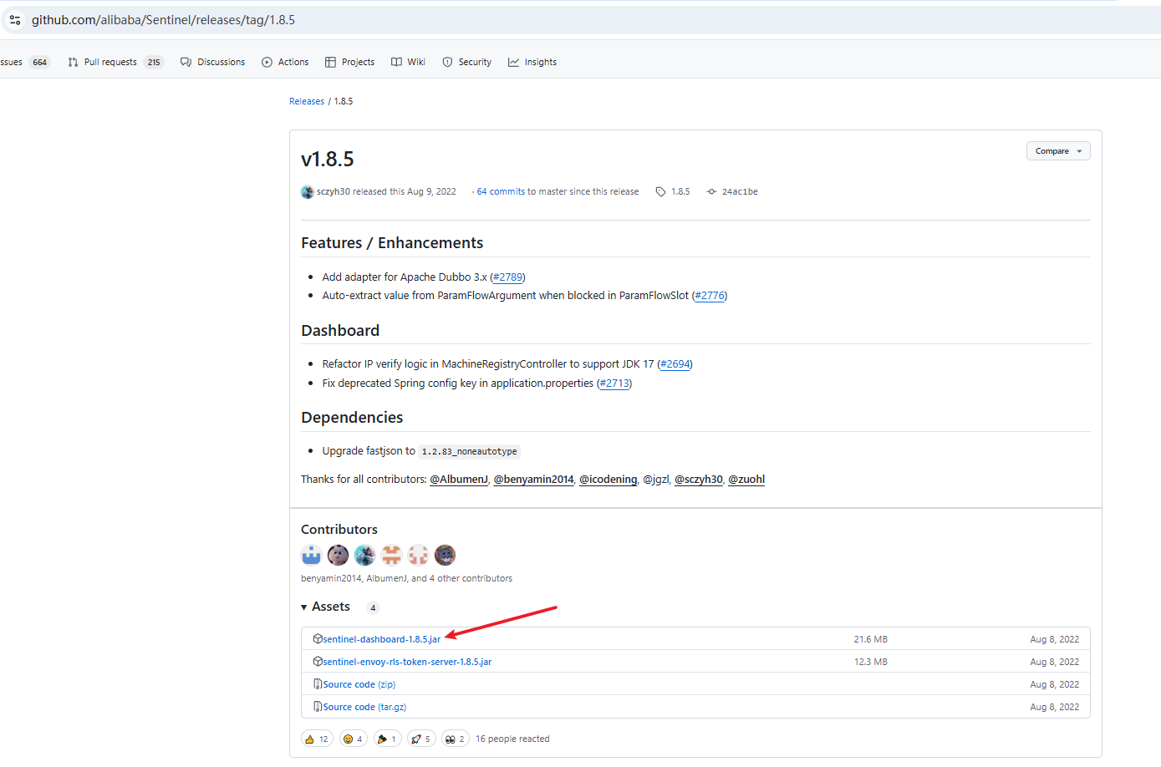Click the address bar URL field
Image resolution: width=1161 pixels, height=767 pixels.
coord(585,20)
